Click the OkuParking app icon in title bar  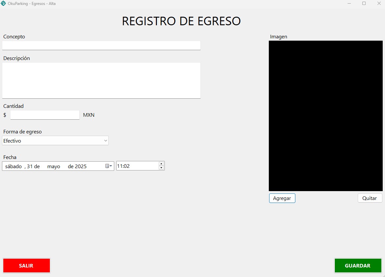(4, 4)
